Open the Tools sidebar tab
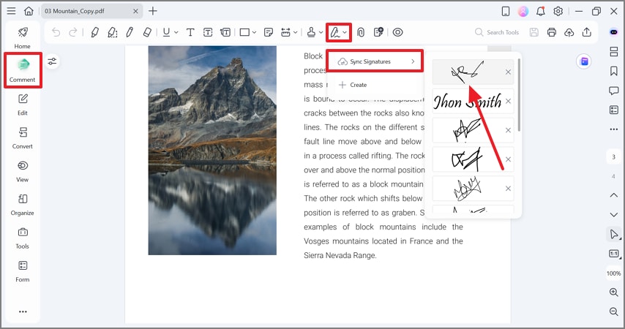Image resolution: width=625 pixels, height=329 pixels. pyautogui.click(x=23, y=238)
